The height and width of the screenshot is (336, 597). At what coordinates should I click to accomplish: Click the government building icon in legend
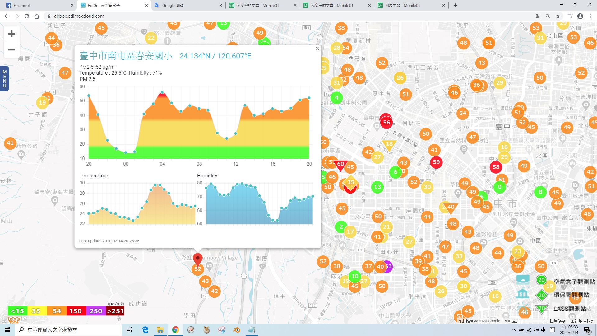pos(523,293)
